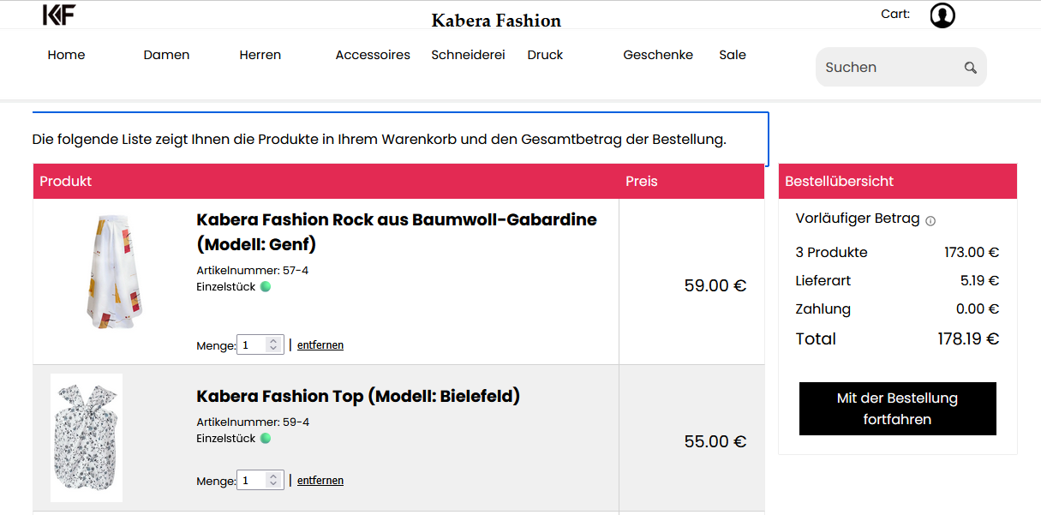Open Kabera Fashion Top product title link
The height and width of the screenshot is (515, 1041).
[358, 396]
